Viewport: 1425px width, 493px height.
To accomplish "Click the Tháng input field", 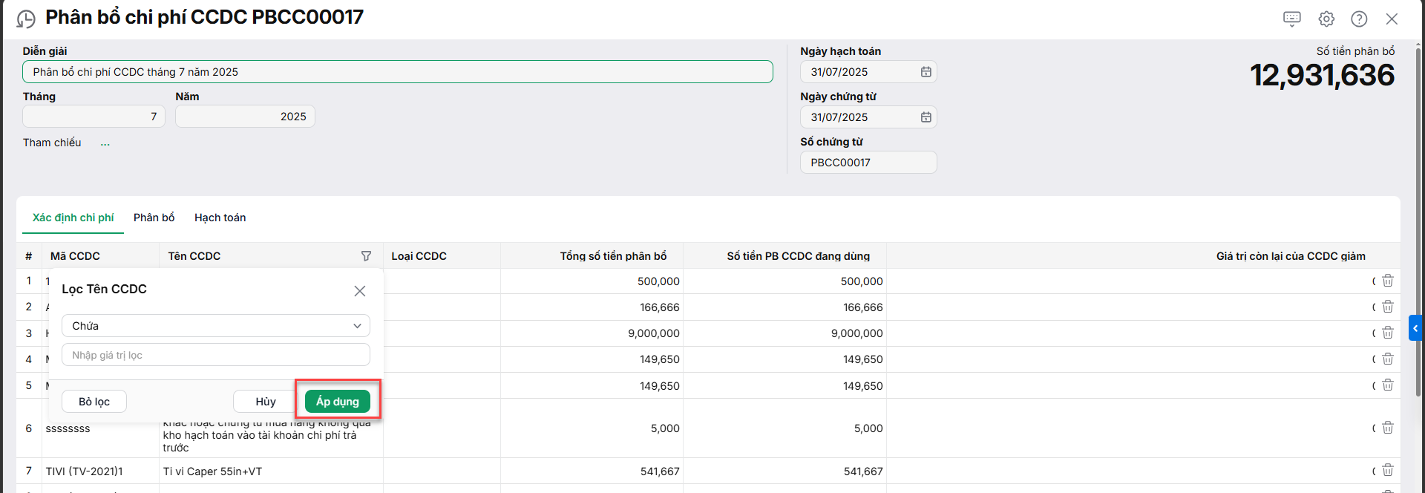I will (94, 117).
